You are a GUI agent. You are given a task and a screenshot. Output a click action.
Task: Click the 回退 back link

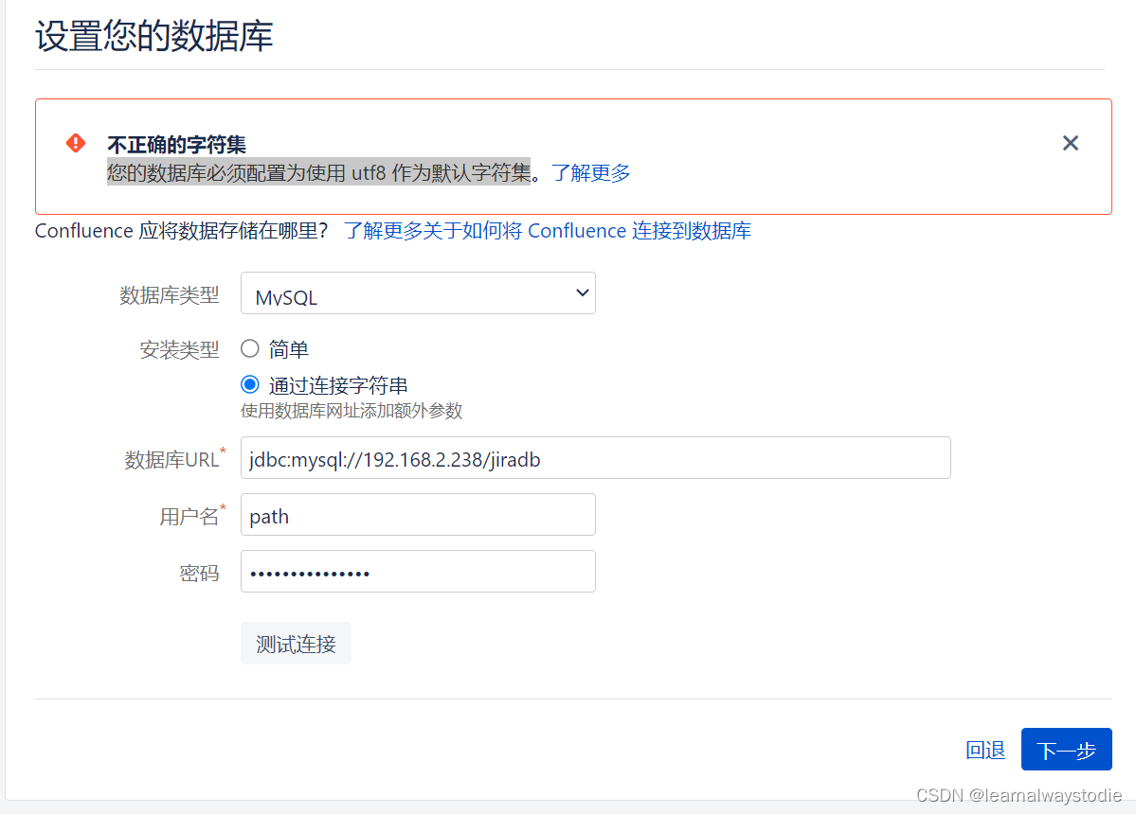[x=985, y=751]
